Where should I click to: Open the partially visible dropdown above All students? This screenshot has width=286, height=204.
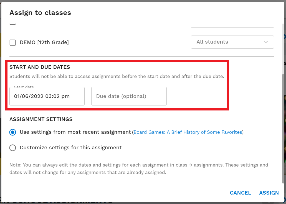pyautogui.click(x=232, y=25)
